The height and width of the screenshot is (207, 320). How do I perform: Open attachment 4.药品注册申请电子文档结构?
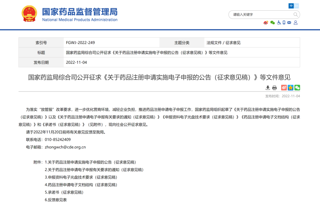pyautogui.click(x=81, y=185)
